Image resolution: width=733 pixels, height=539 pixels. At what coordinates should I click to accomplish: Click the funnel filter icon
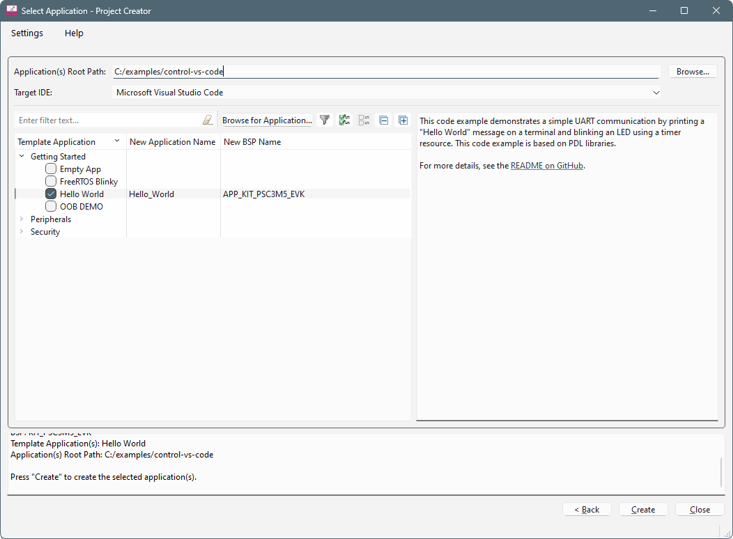point(325,120)
